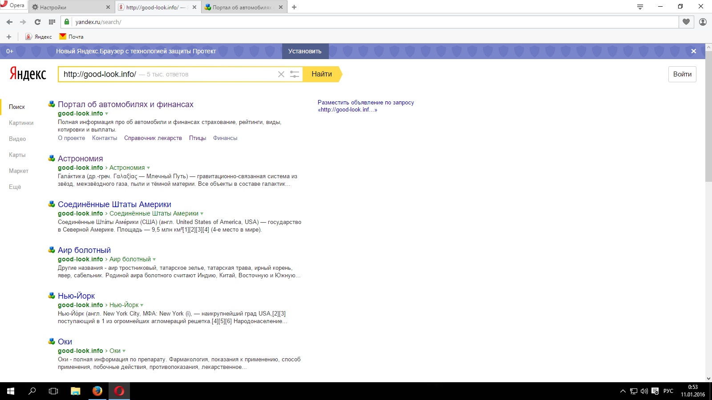Open the Нью-Йорк search result

76,296
